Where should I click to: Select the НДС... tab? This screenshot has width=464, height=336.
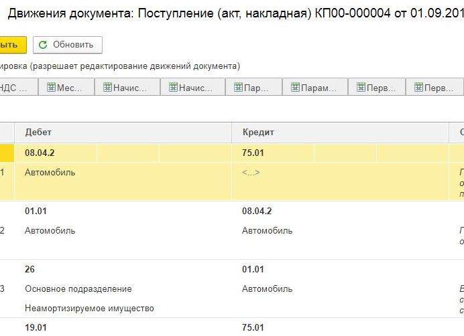(19, 87)
